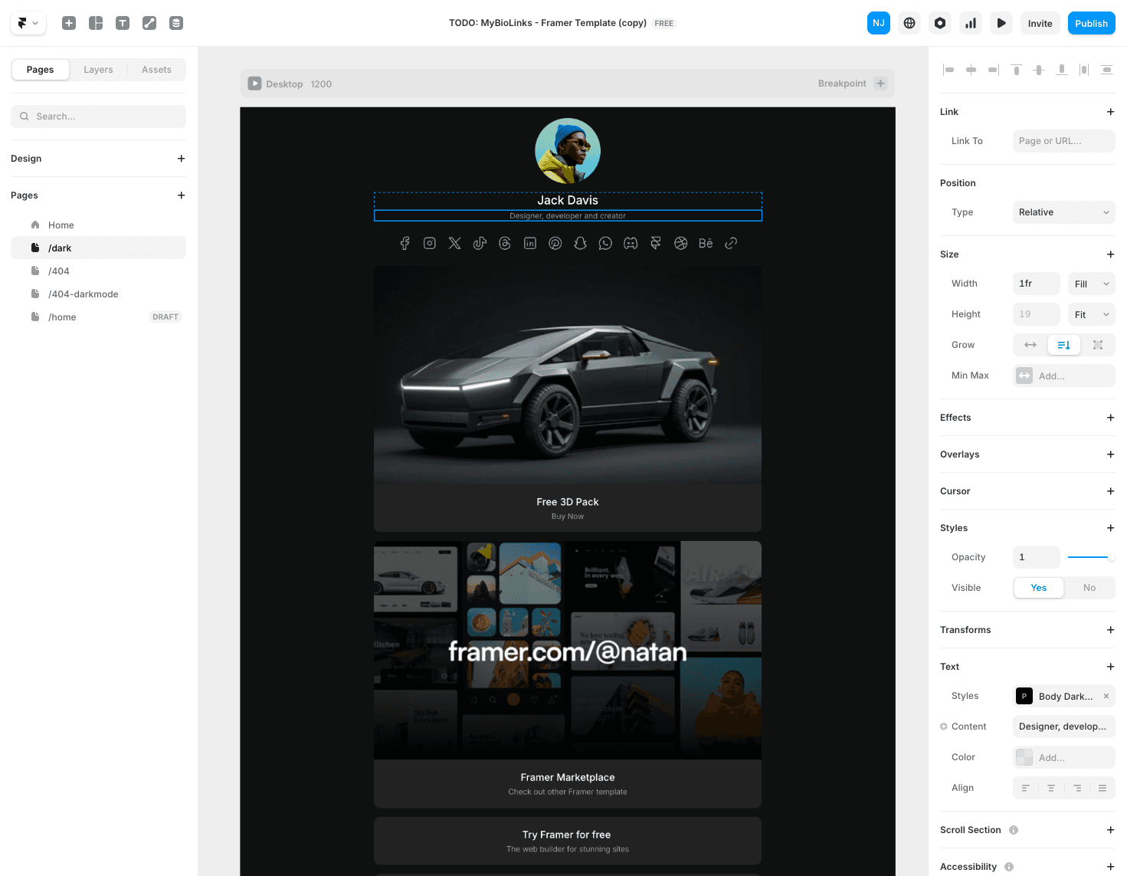Viewport: 1127px width, 876px height.
Task: Align text center
Action: click(x=1051, y=788)
